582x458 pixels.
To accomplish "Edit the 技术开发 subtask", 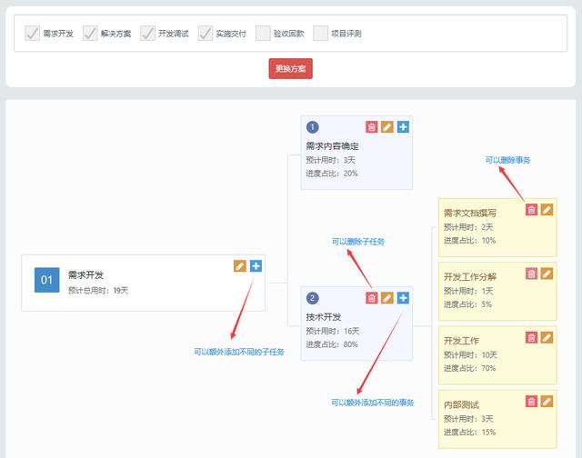I will pyautogui.click(x=387, y=298).
